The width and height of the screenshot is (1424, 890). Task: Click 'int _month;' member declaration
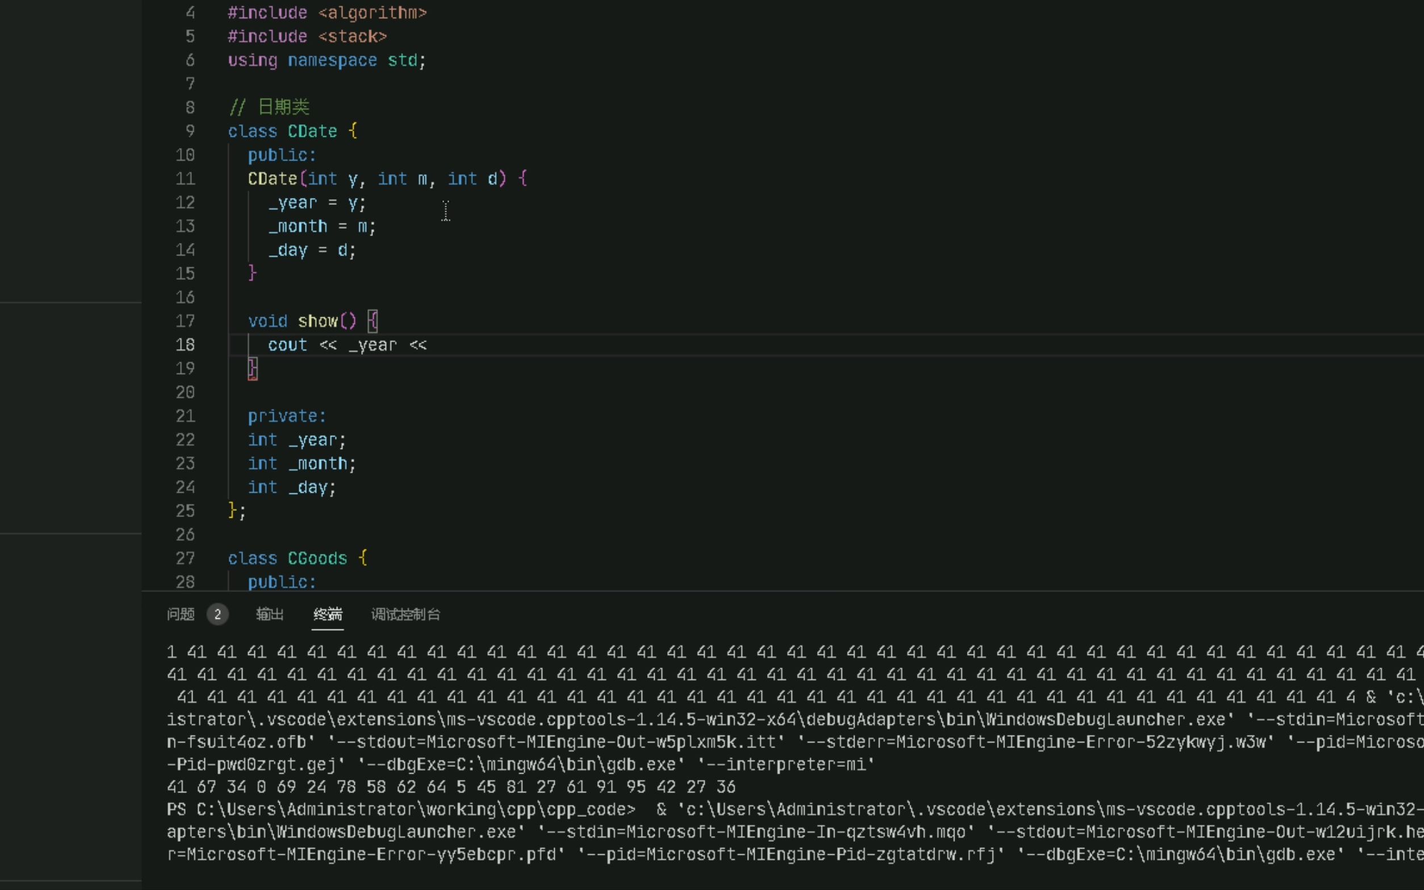coord(302,463)
